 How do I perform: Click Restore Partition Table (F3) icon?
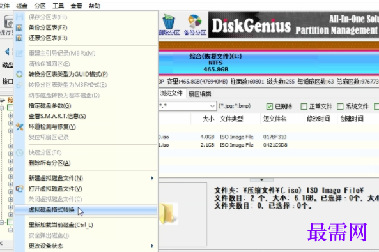coord(19,38)
